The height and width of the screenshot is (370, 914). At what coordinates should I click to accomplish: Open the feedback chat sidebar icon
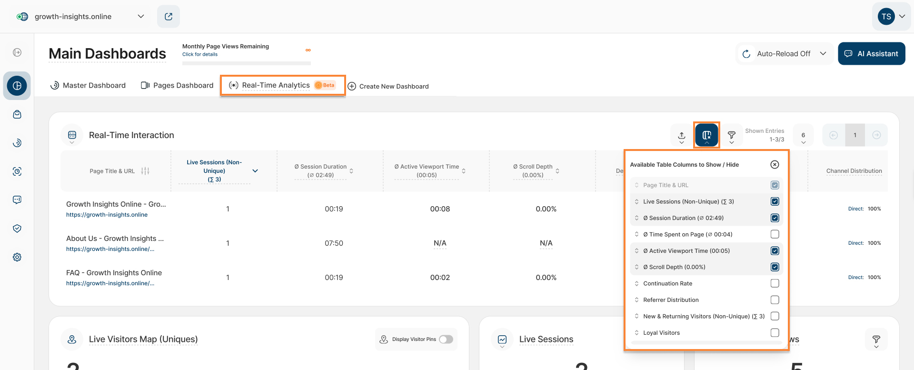(x=17, y=200)
